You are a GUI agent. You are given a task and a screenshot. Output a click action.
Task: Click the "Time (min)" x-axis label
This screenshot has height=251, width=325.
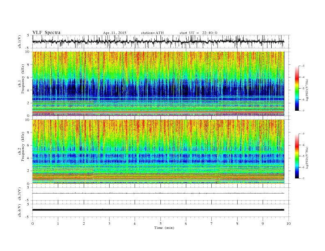164,228
